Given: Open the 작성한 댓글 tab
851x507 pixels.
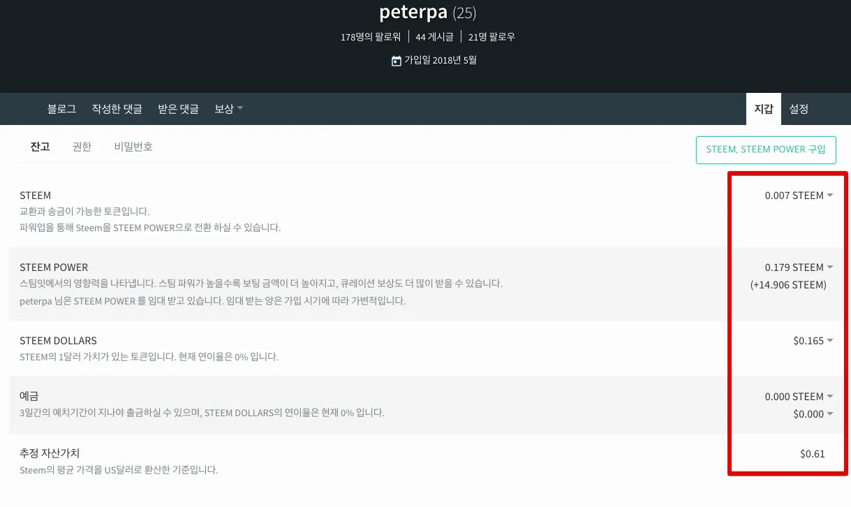Looking at the screenshot, I should 117,109.
